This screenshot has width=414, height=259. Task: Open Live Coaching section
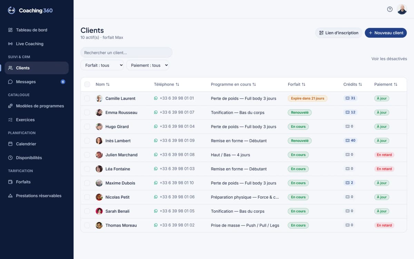pos(37,44)
